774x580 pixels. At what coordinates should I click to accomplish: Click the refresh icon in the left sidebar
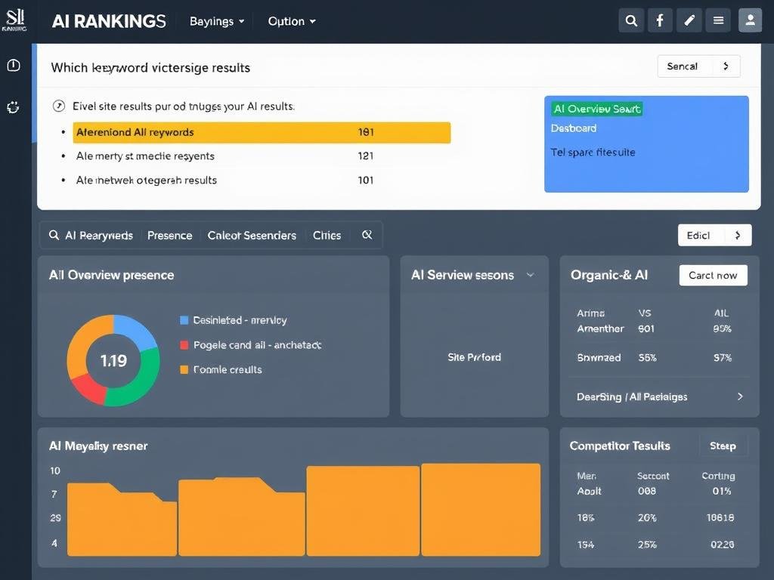pos(13,107)
